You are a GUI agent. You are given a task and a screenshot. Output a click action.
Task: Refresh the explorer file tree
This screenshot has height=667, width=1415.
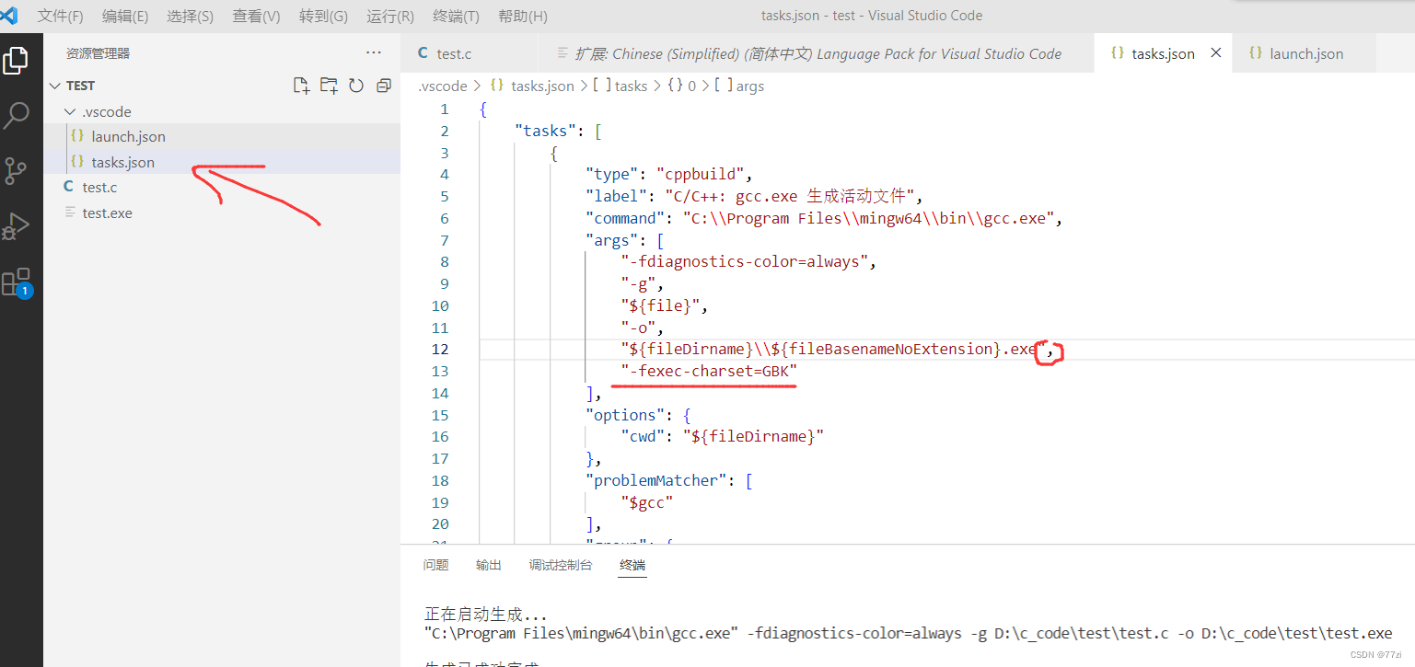tap(356, 86)
